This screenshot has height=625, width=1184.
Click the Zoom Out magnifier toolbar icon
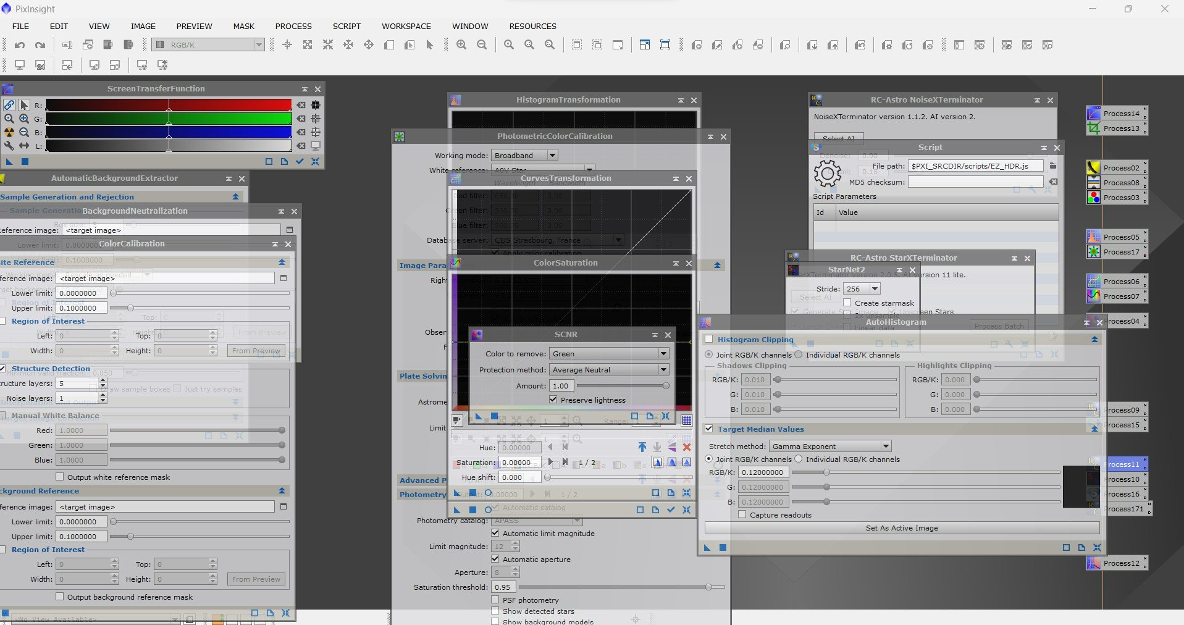click(x=482, y=45)
